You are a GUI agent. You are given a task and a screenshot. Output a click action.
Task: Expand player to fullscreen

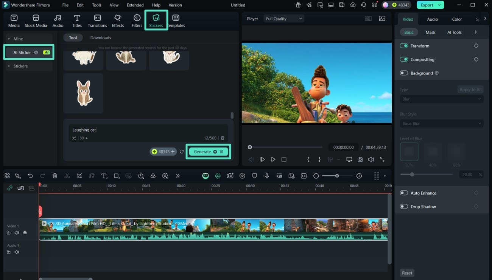382,159
